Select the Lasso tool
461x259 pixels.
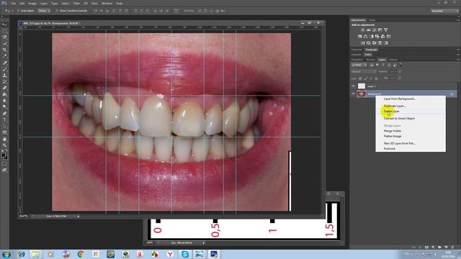point(4,37)
